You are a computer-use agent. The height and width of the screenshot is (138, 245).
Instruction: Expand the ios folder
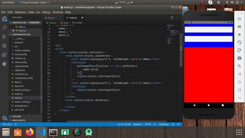[16, 46]
